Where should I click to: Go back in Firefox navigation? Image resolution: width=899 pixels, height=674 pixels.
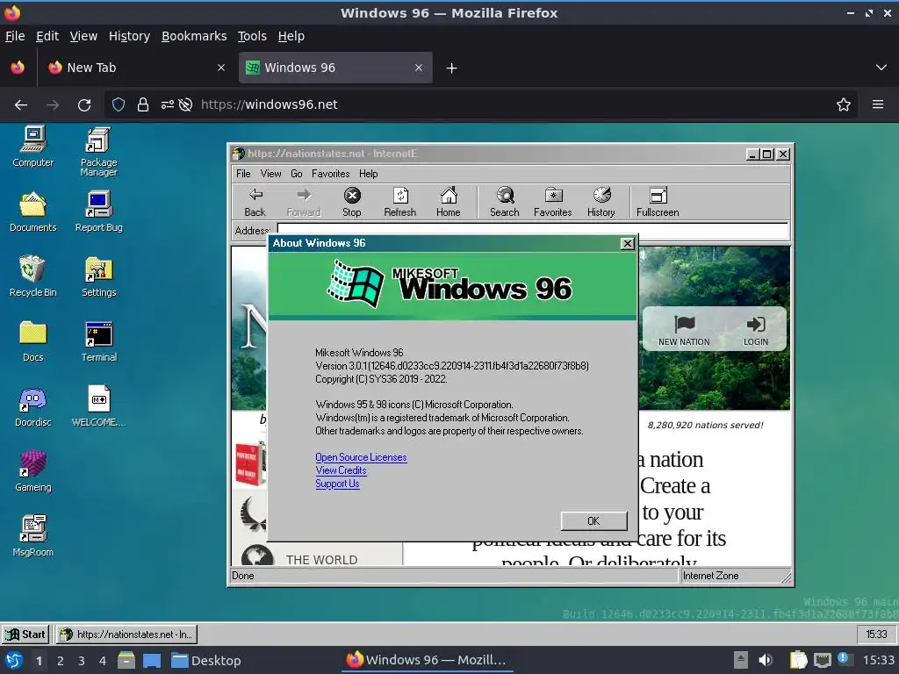(21, 105)
